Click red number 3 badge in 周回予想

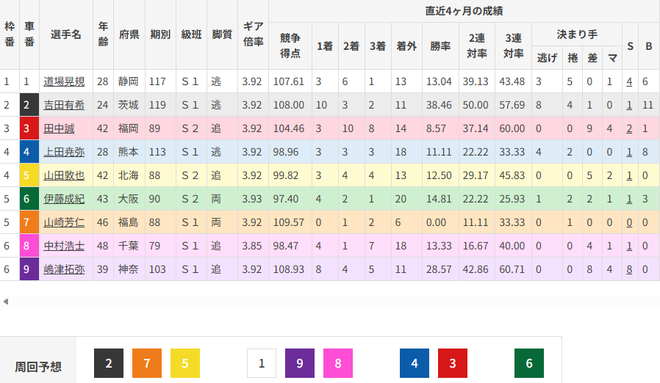[453, 363]
